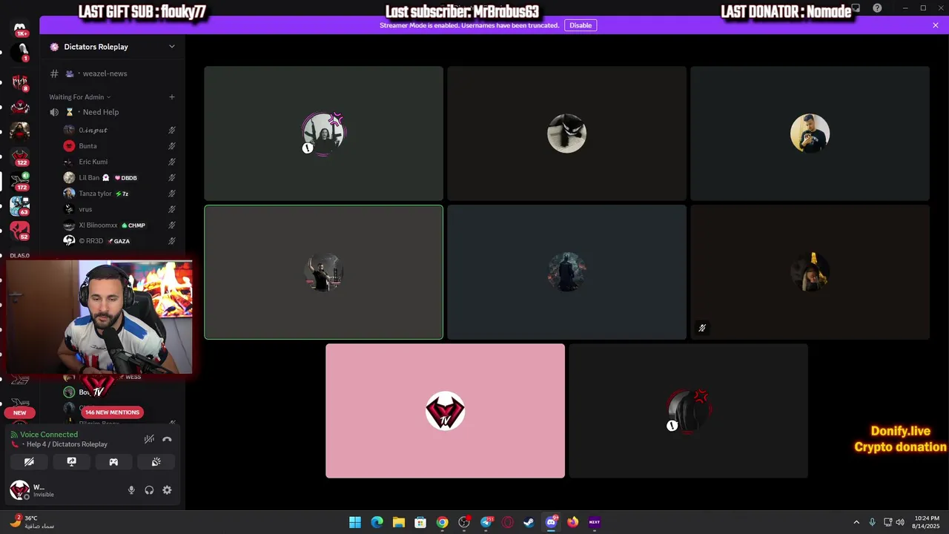Open the server icon with badge 172
Viewport: 949px width, 534px height.
click(20, 181)
